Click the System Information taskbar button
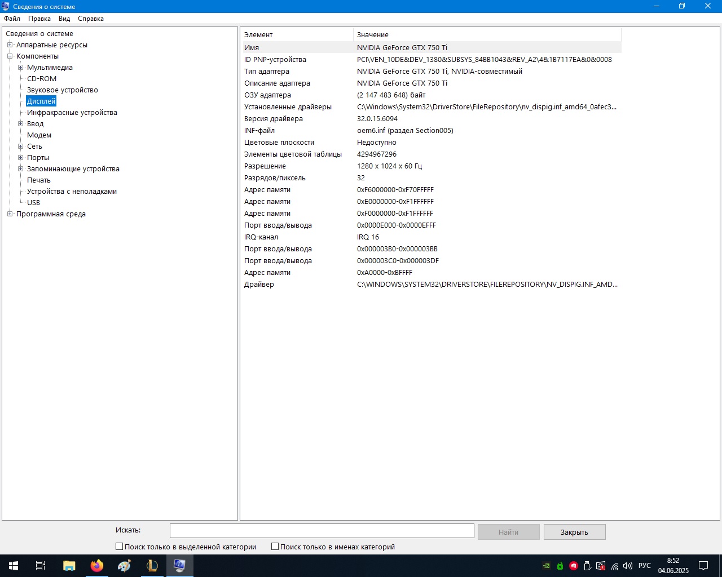722x577 pixels. 180,566
